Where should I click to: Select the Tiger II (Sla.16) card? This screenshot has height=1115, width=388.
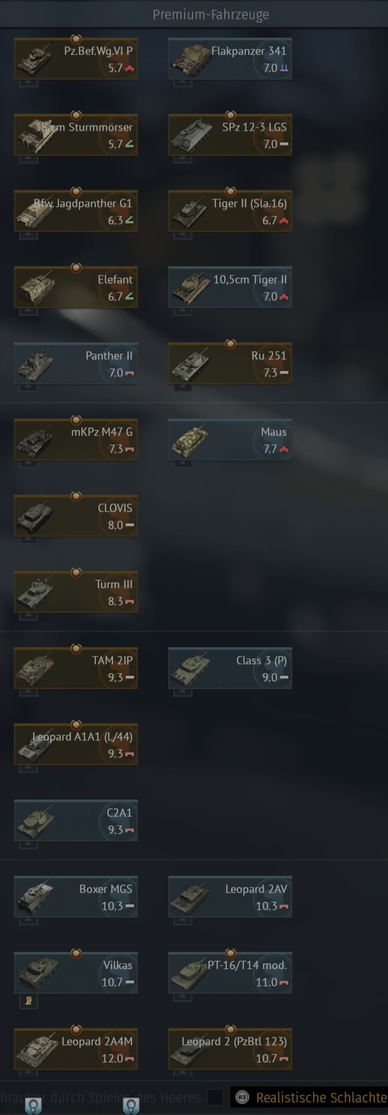(230, 211)
